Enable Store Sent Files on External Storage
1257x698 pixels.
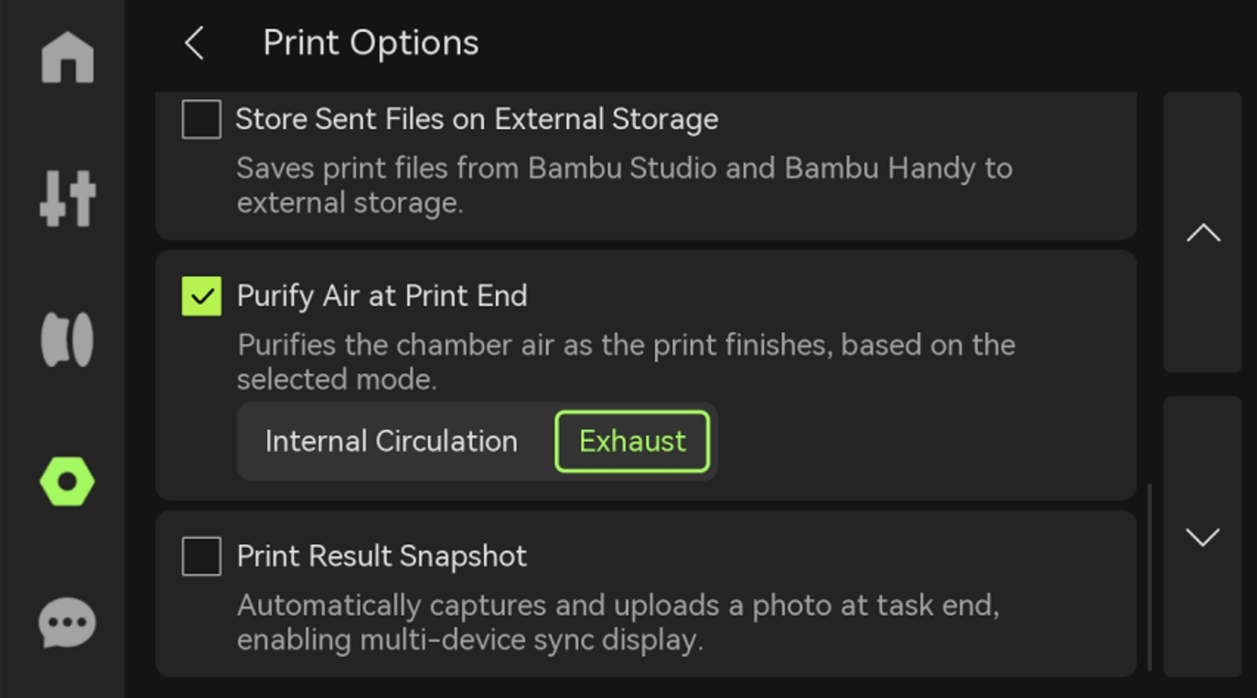point(201,120)
